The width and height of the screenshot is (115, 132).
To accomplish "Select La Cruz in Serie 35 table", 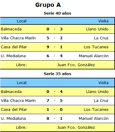I will pos(101,101).
